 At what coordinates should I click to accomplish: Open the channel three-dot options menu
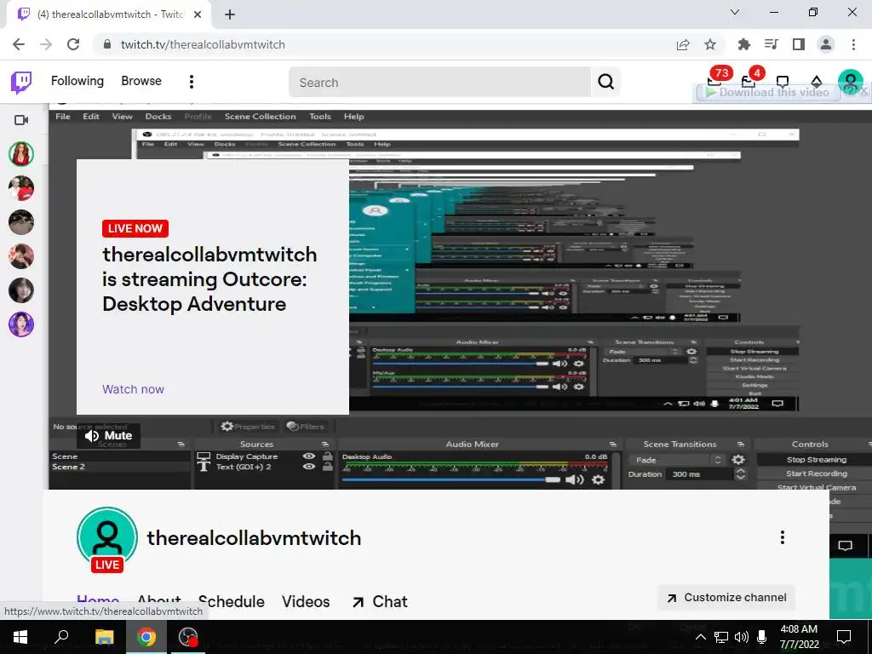[782, 537]
